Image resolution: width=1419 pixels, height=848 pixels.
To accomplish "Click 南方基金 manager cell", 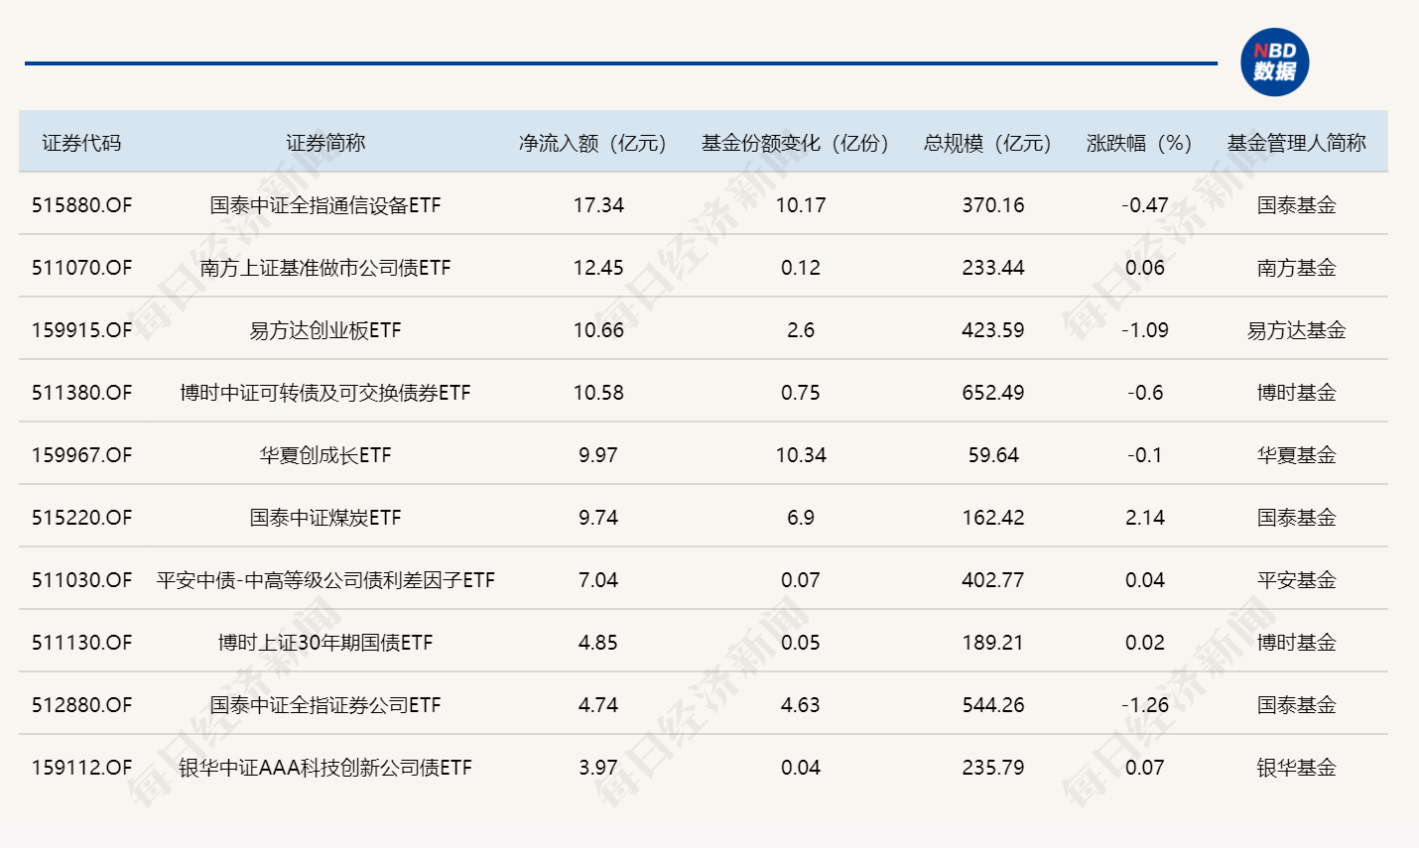I will pyautogui.click(x=1297, y=268).
